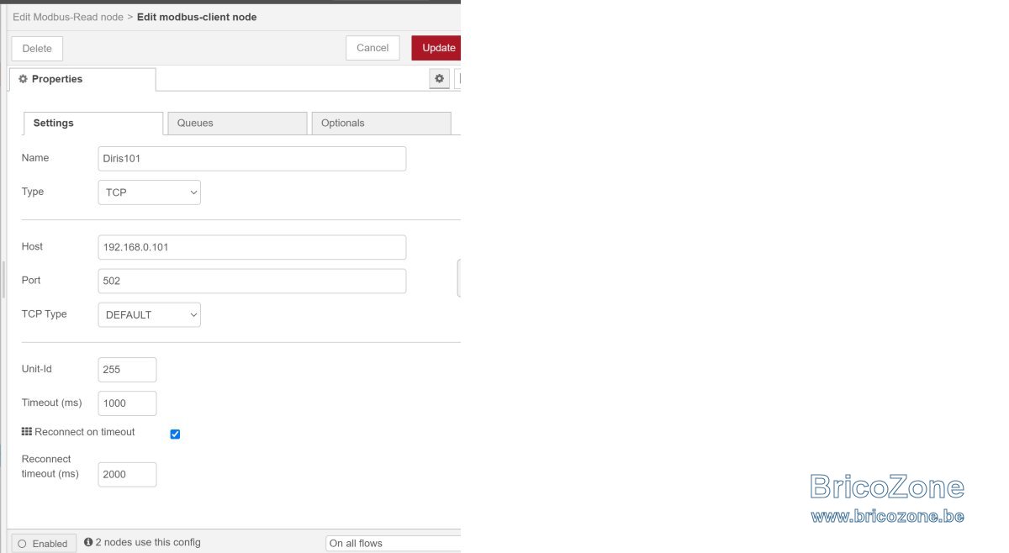The width and height of the screenshot is (1009, 553).
Task: Switch to the Queues tab
Action: click(237, 123)
